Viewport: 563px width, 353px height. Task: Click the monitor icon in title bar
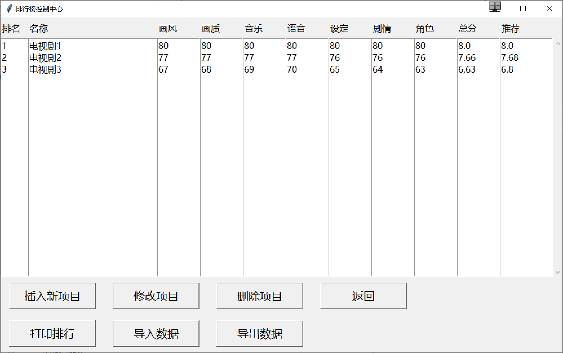[x=495, y=7]
